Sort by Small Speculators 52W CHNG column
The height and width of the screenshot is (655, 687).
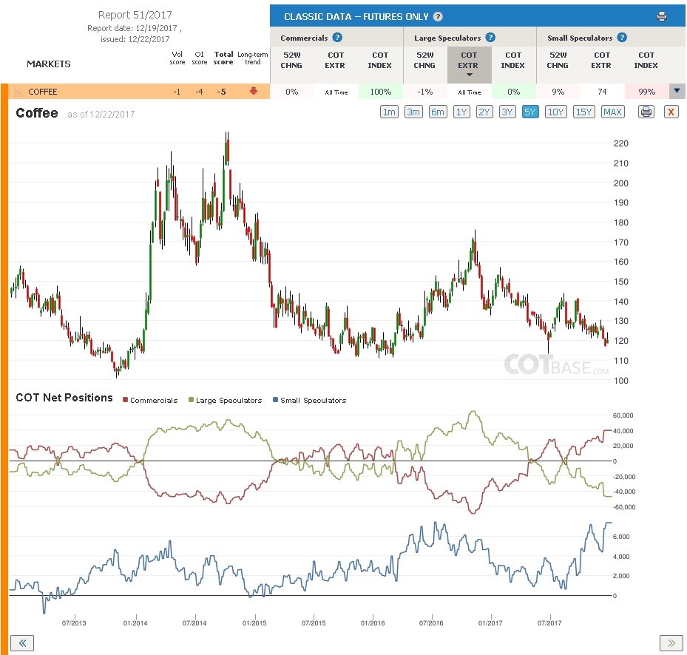(558, 60)
